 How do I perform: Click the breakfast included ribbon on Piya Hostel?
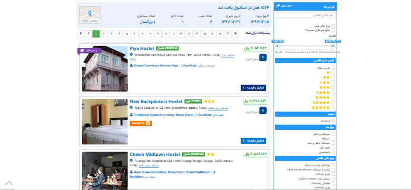89,50
